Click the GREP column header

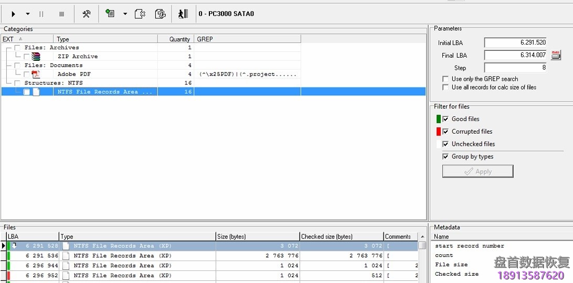tap(247, 39)
